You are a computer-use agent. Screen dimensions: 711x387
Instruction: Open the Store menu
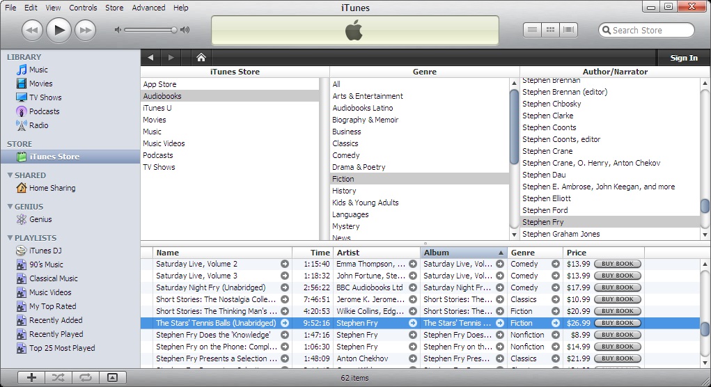(114, 8)
